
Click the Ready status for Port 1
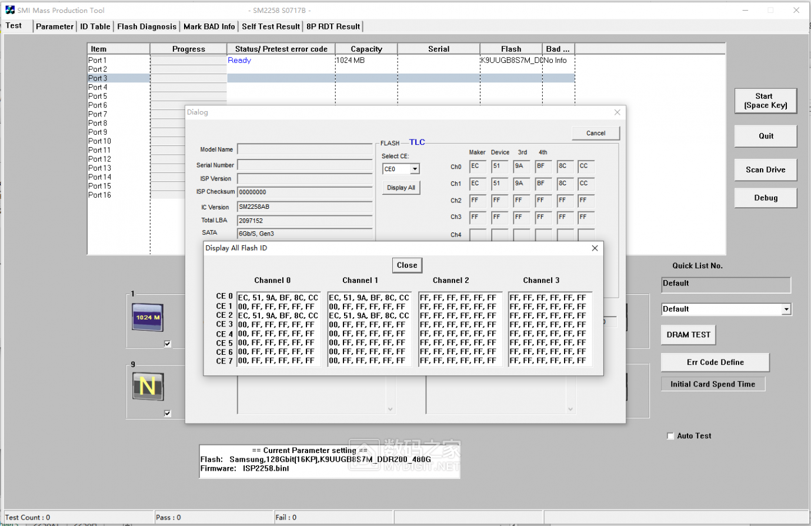239,60
